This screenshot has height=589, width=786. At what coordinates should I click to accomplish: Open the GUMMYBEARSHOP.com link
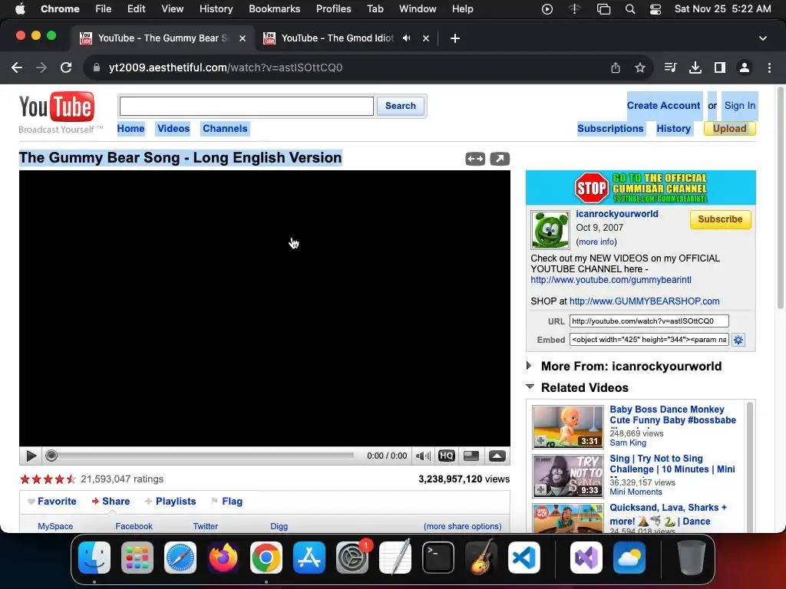point(645,301)
